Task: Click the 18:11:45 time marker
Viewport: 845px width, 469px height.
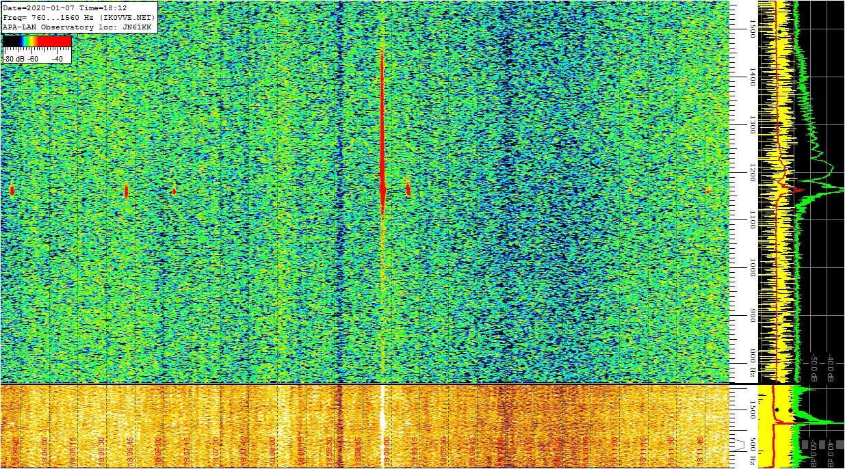Action: click(x=701, y=451)
